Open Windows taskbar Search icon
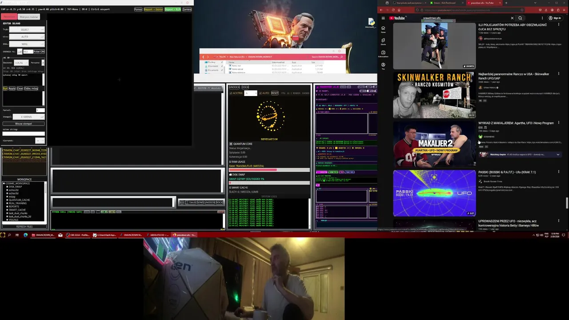Viewport: 569px width, 320px height. (10, 235)
